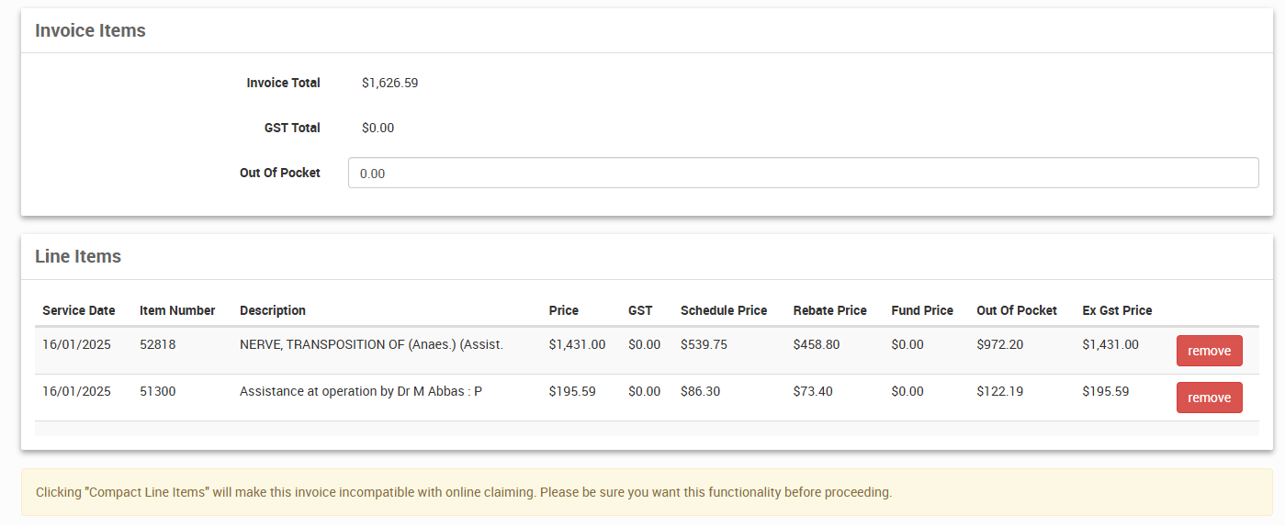1285x527 pixels.
Task: Click the Invoice Total amount $1,626.59
Action: pyautogui.click(x=389, y=83)
